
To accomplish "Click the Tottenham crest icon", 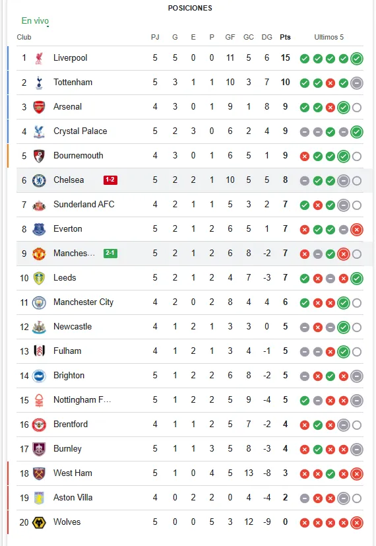I will [39, 83].
